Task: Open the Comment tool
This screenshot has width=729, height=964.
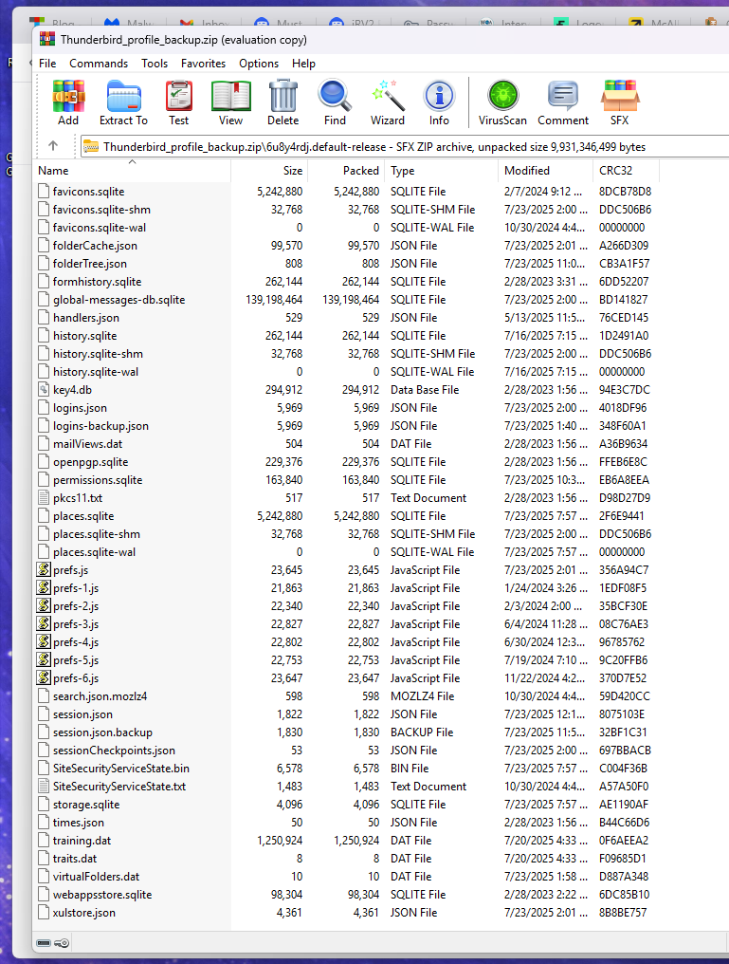Action: [x=563, y=102]
